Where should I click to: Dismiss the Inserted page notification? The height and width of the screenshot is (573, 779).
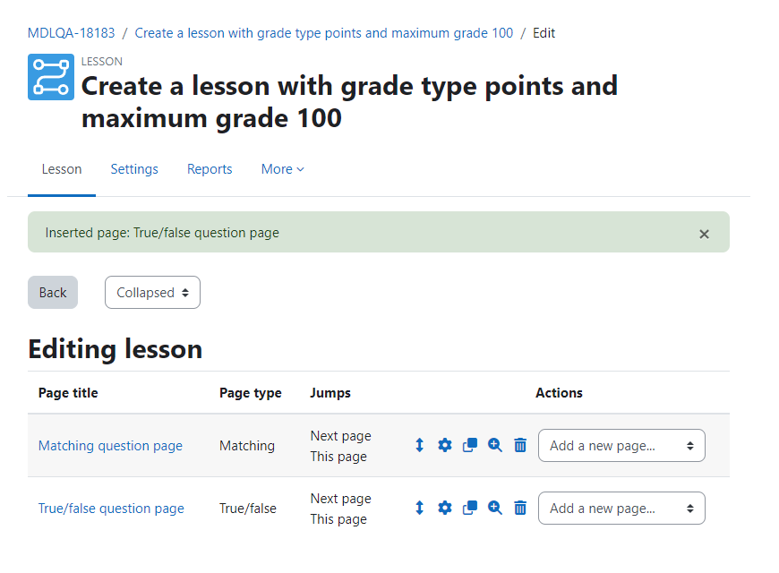coord(704,234)
